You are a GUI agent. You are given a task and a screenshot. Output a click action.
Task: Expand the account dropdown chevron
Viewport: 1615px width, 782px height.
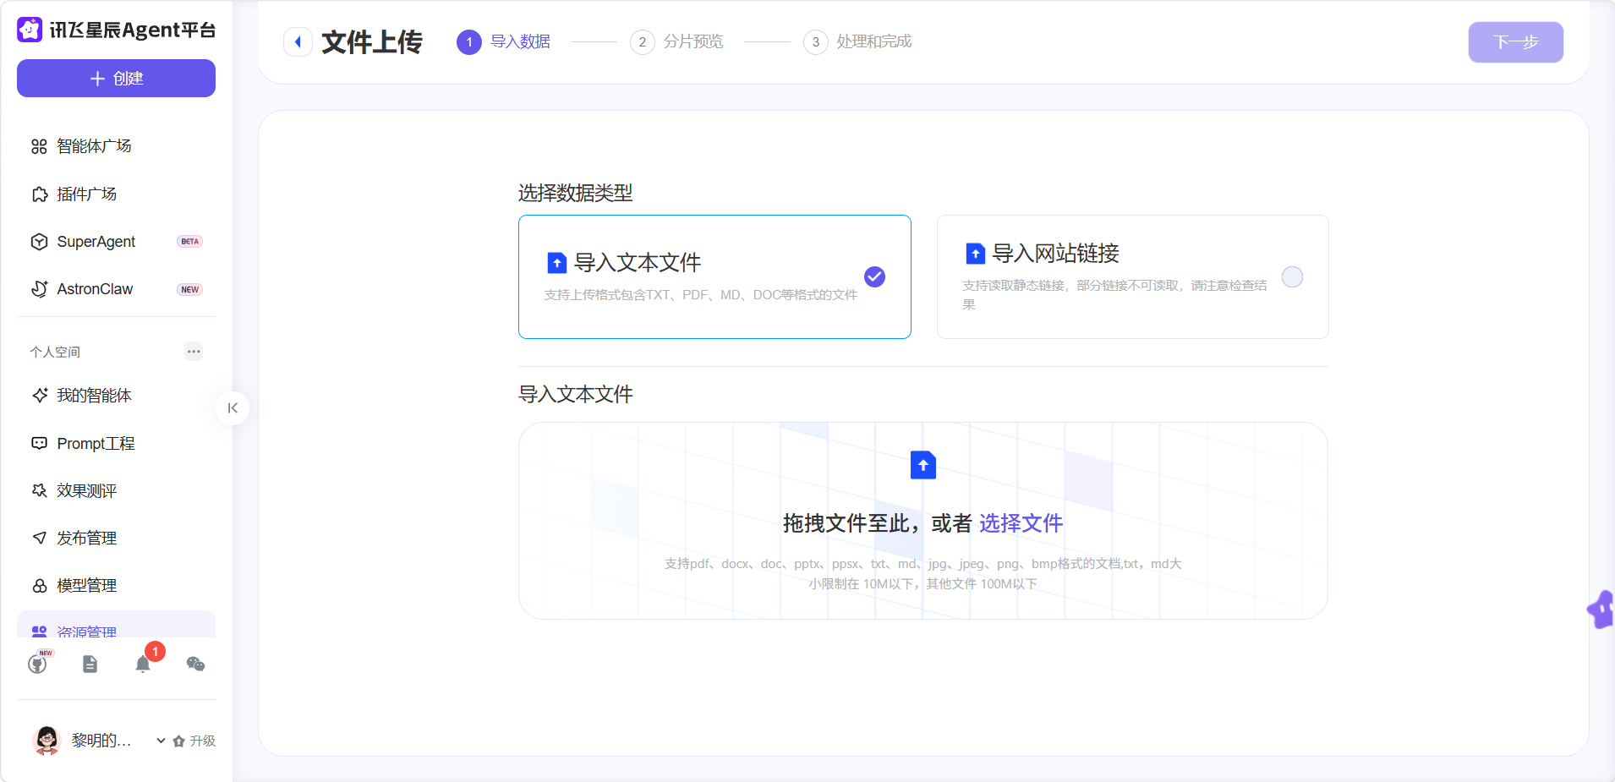(161, 741)
